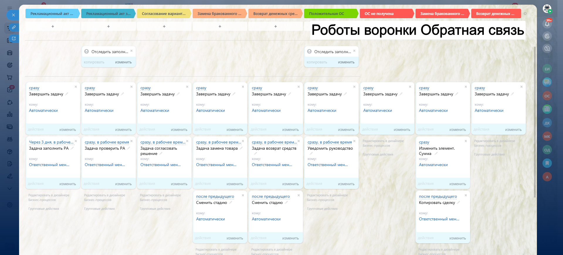The image size is (563, 255).
Task: Open the workflow cycle icon in sidebar
Action: pos(10,102)
